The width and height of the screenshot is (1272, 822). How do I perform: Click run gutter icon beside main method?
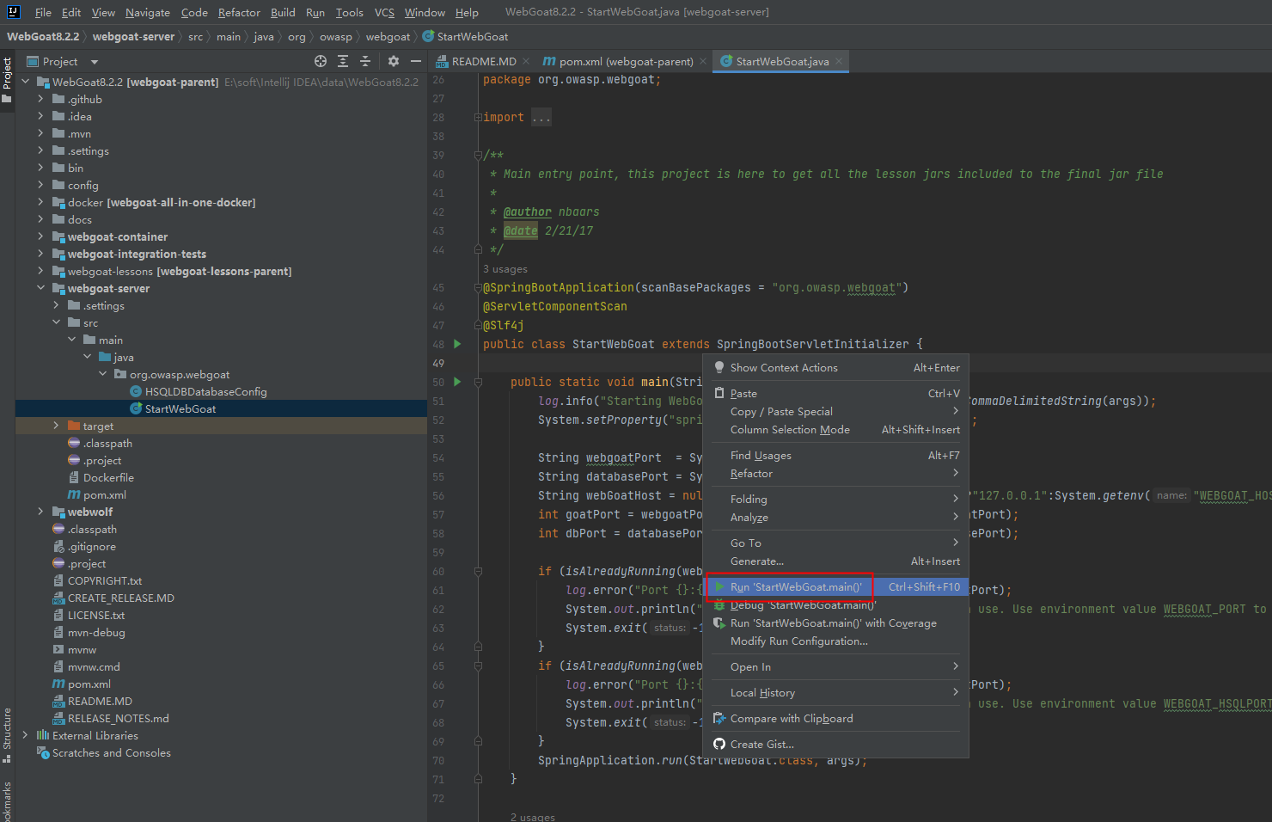[x=457, y=382]
